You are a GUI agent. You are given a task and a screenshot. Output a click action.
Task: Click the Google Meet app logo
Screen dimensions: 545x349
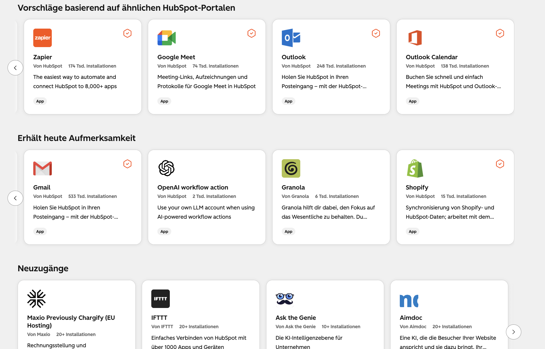[x=167, y=38]
